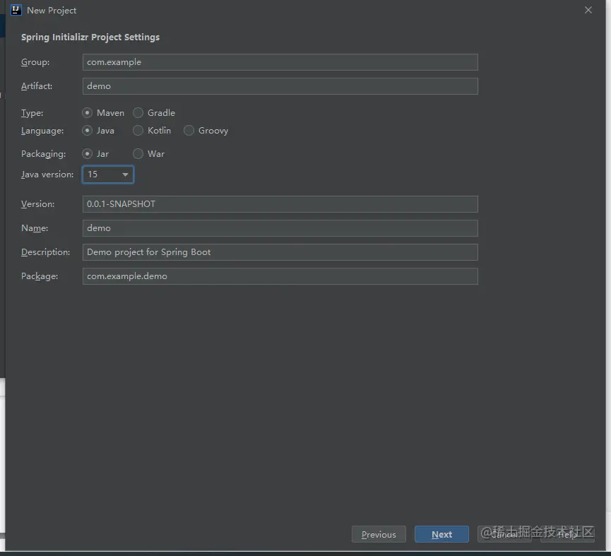Open Help for this dialog
The width and height of the screenshot is (611, 556).
click(x=567, y=534)
